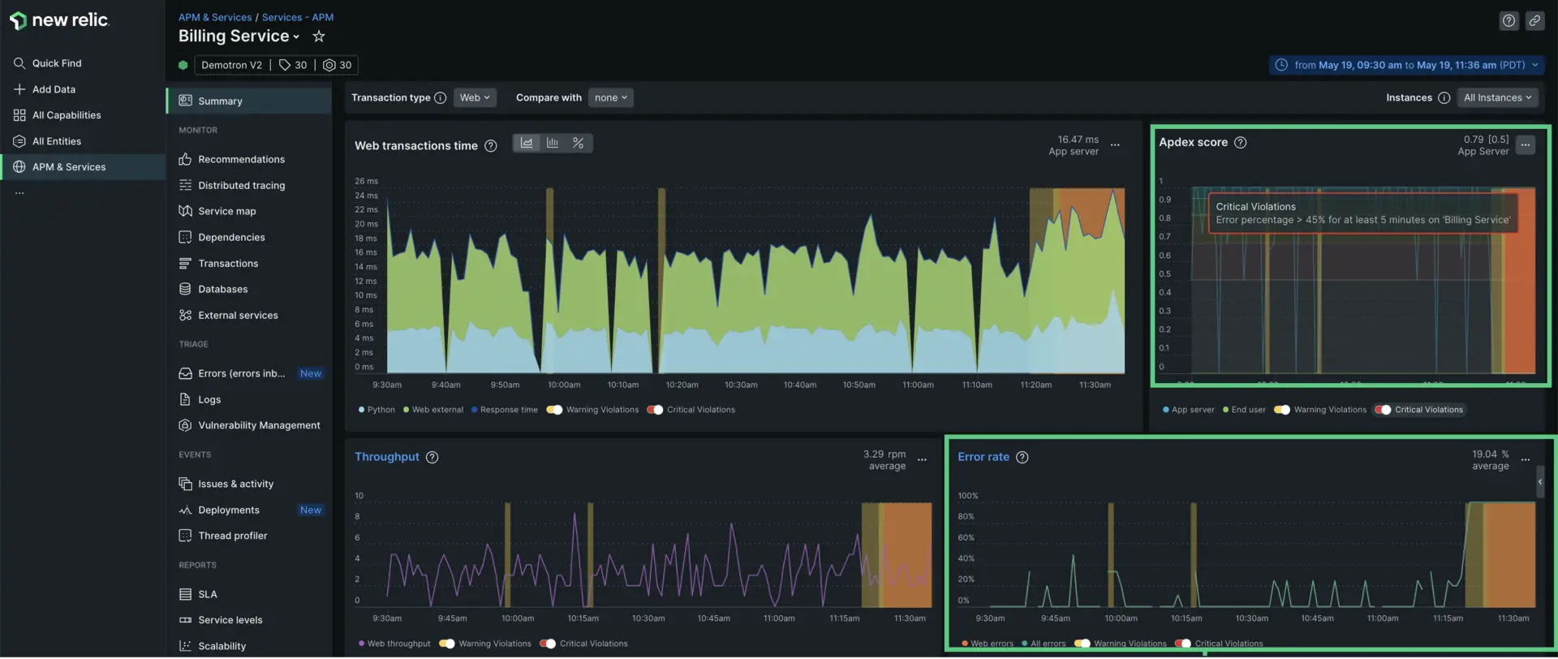Open the APM & Services breadcrumb link
The height and width of the screenshot is (659, 1558).
pyautogui.click(x=215, y=17)
